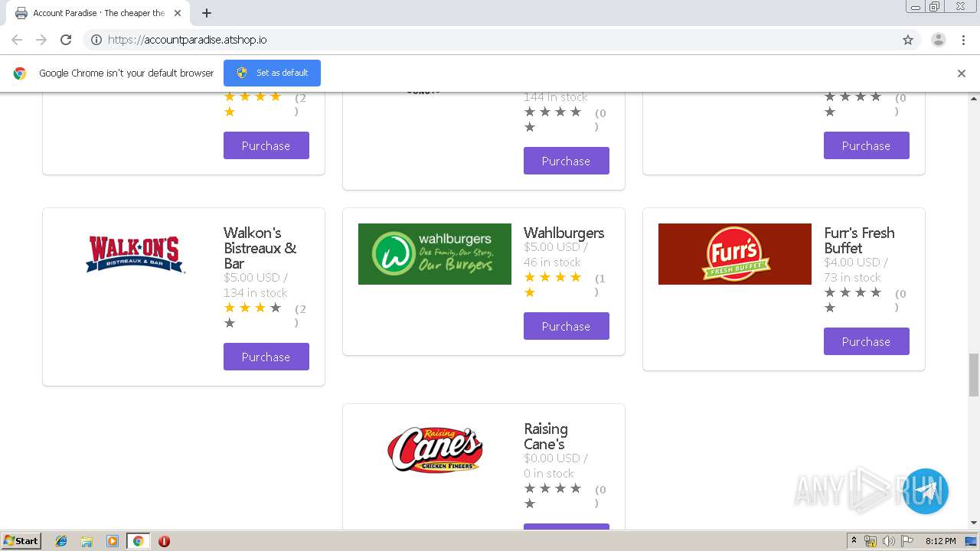Click the '$4.00 USD / 73 in stock' text
The width and height of the screenshot is (980, 551).
click(x=856, y=270)
